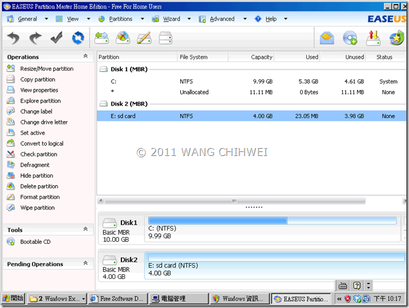Click the C: usage bar in Disk1 map
The image size is (409, 308).
272,221
